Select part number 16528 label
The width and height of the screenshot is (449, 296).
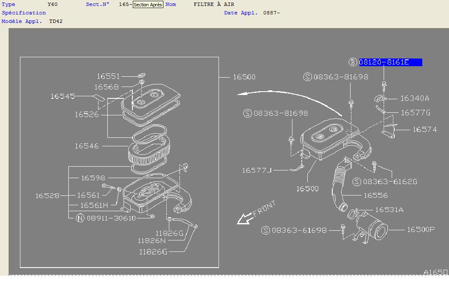[47, 196]
